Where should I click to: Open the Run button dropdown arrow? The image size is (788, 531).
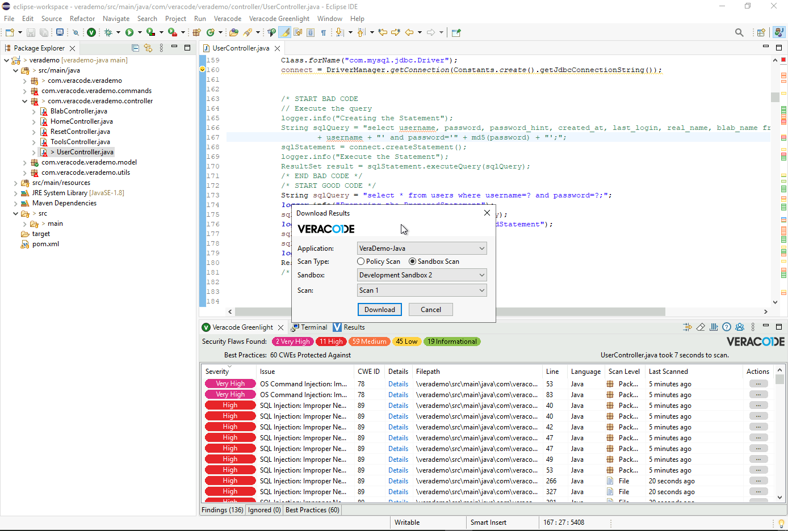(x=140, y=32)
